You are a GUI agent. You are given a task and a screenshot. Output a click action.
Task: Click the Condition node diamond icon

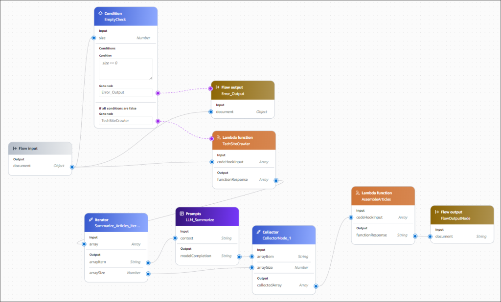[x=100, y=13]
